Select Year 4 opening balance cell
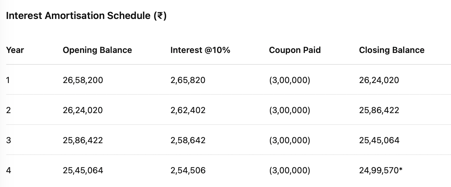 point(83,170)
